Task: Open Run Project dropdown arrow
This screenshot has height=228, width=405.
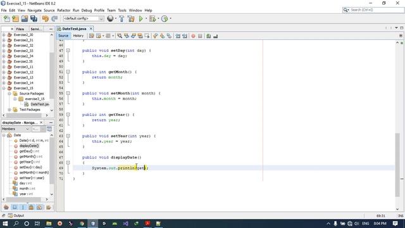Action: pos(146,18)
